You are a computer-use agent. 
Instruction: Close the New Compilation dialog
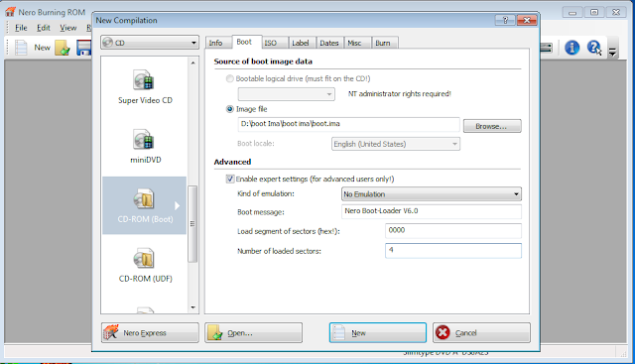click(x=527, y=20)
